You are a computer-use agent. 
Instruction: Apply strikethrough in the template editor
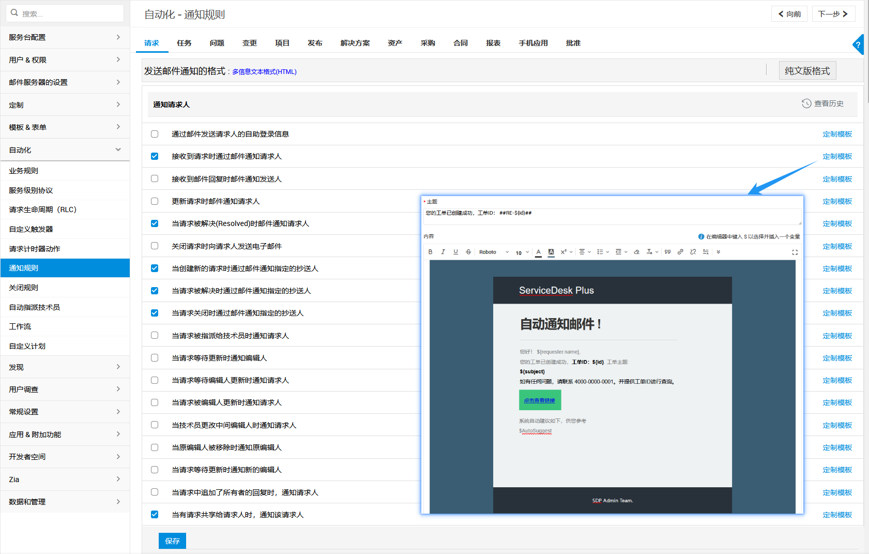point(468,252)
